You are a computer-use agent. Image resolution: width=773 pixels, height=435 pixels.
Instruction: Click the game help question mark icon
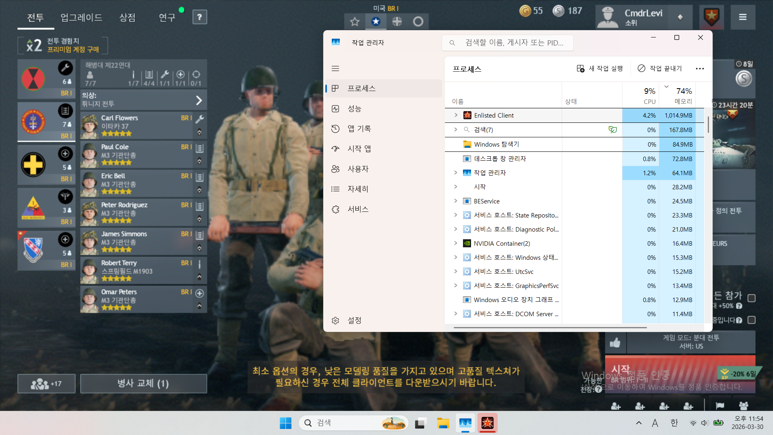(200, 17)
